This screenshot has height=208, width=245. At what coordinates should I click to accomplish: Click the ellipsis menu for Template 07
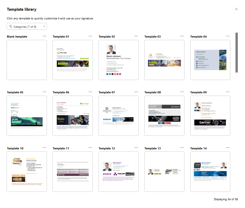(x=136, y=92)
